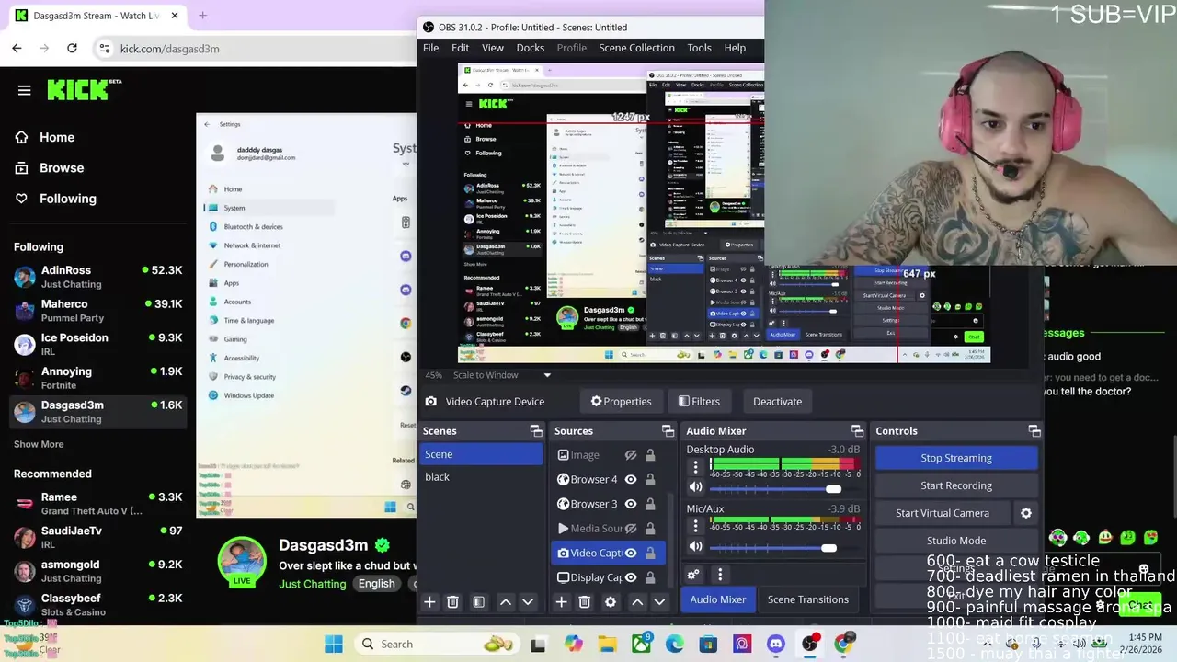Open File Explorer from the taskbar
Viewport: 1177px width, 662px height.
tap(608, 644)
